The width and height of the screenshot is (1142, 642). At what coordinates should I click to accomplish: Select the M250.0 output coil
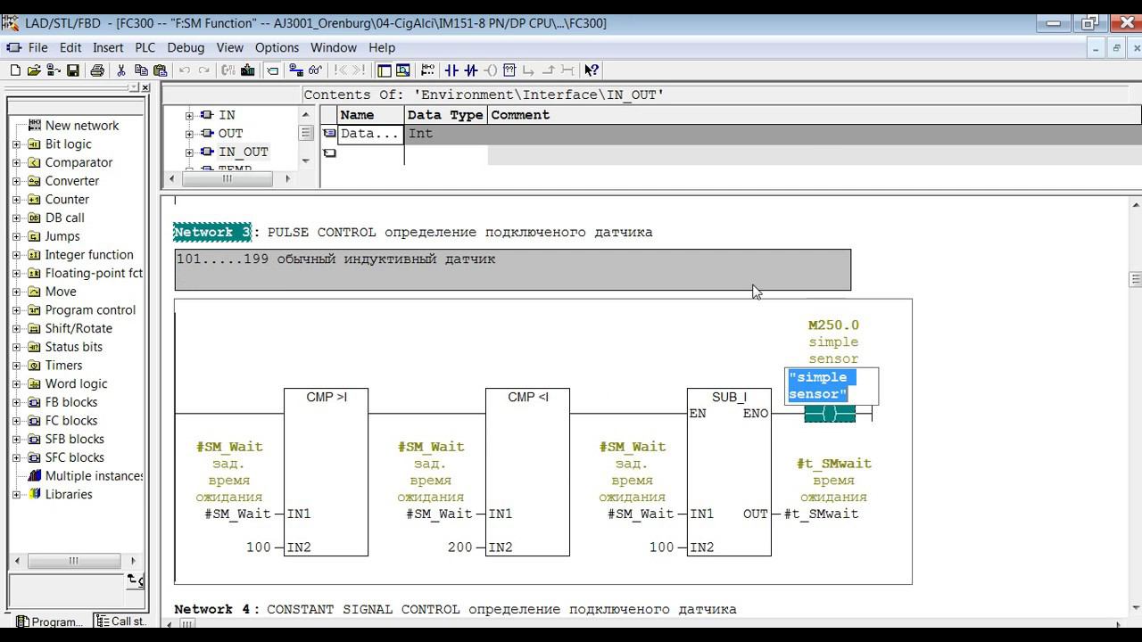point(830,414)
